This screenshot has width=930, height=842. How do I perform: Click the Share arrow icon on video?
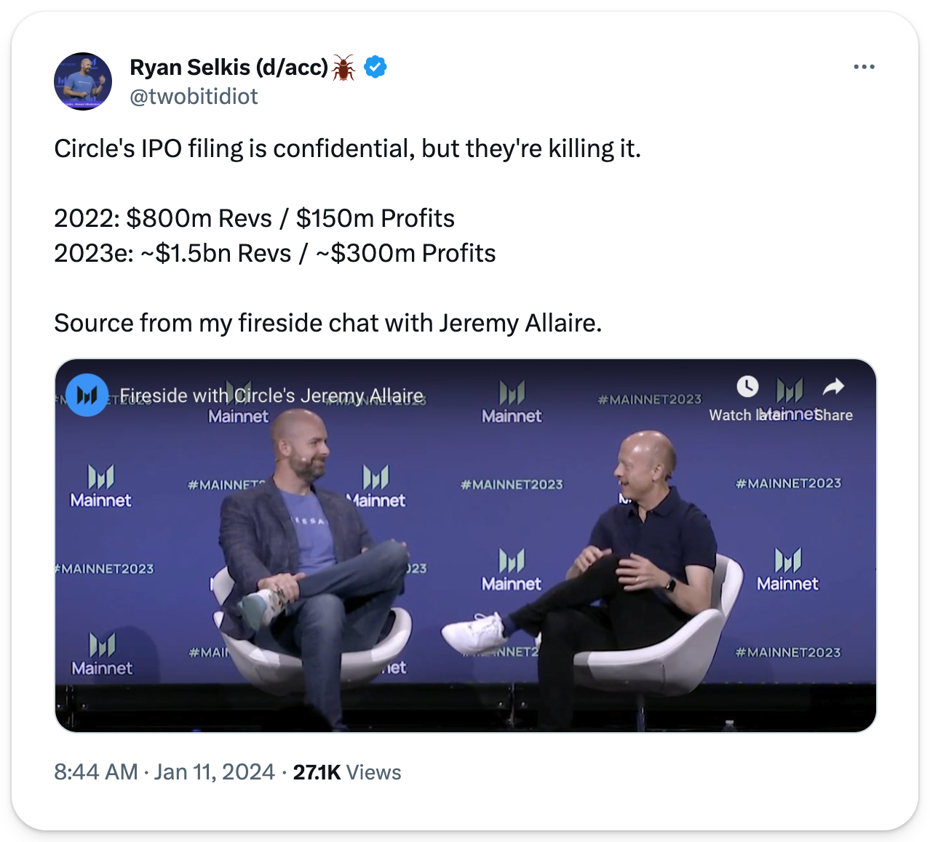coord(833,387)
